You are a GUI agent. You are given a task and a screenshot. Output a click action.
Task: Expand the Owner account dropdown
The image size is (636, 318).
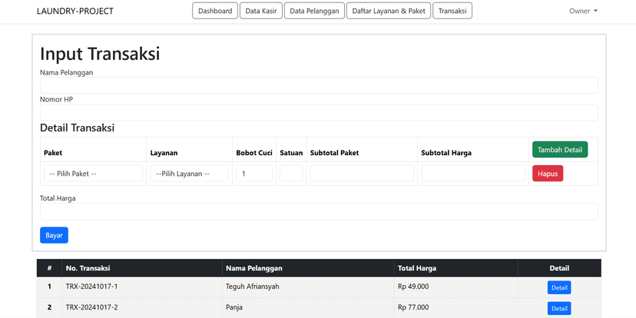(583, 12)
